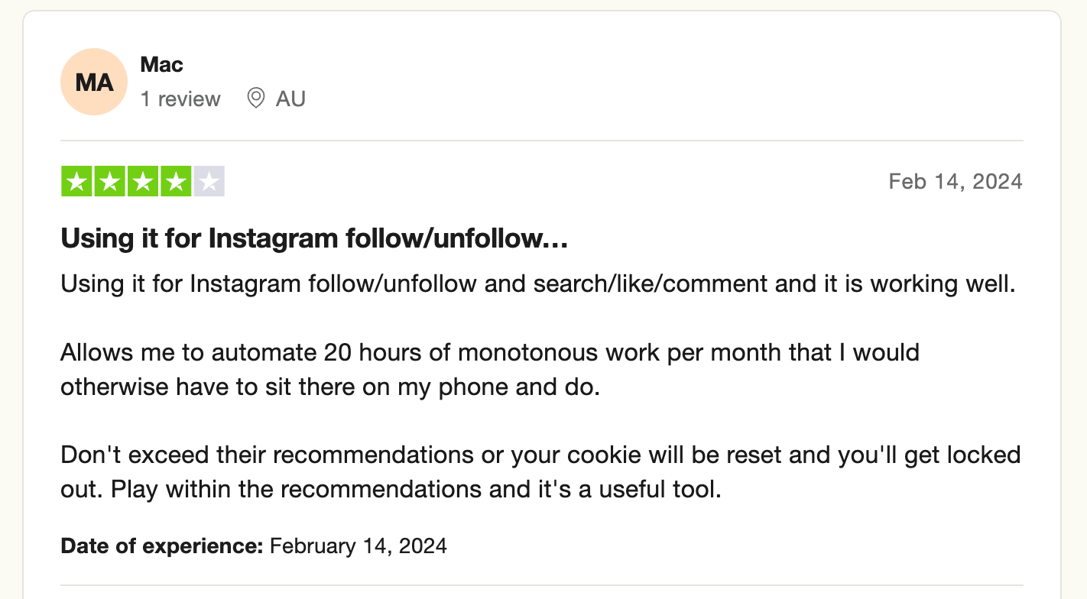Click the "February 14, 2024" experience date value
1087x599 pixels.
tap(359, 546)
